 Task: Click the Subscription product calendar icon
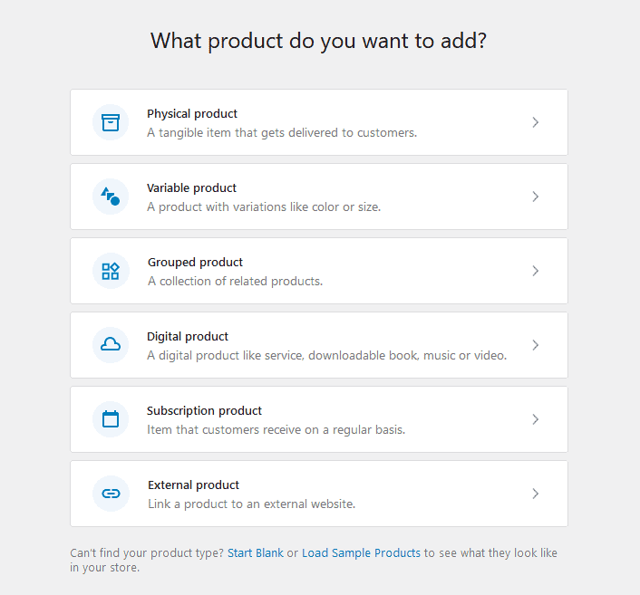click(x=111, y=419)
